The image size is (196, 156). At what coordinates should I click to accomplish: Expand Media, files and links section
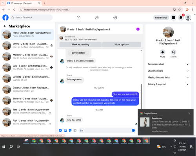pos(168,78)
